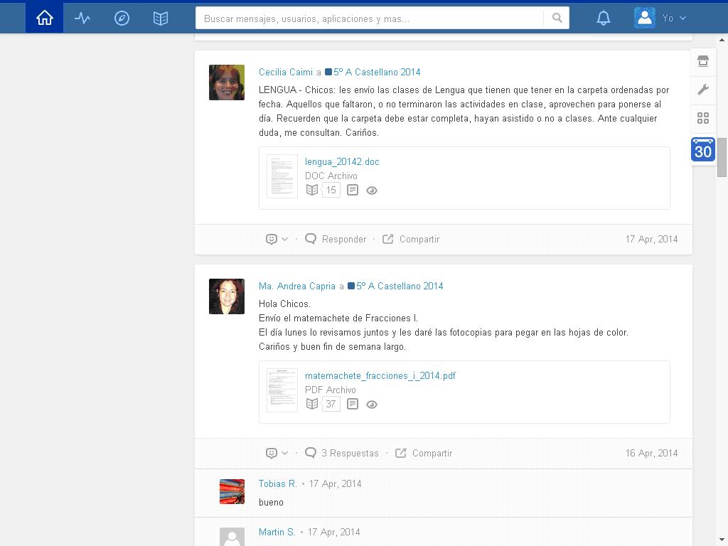Preview matemachete PDF with the eye icon

pos(371,405)
